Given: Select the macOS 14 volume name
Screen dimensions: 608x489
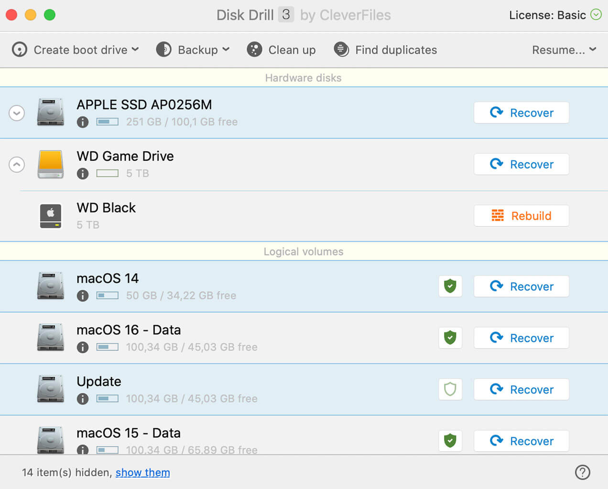Looking at the screenshot, I should tap(108, 278).
